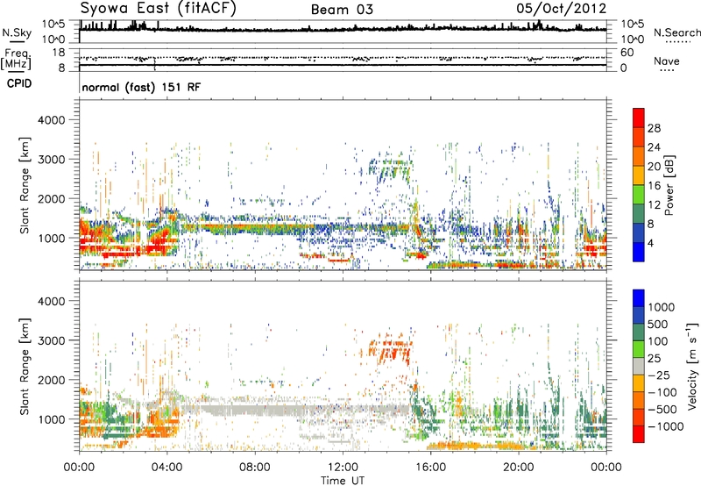Viewport: 701px width, 486px height.
Task: Click the right-side "60" Nave axis label
Action: 627,53
